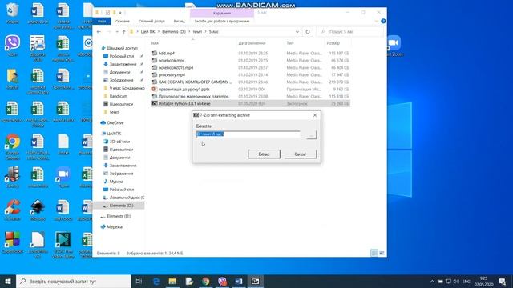The height and width of the screenshot is (288, 513).
Task: Open the browse folder '...' button
Action: (311, 134)
